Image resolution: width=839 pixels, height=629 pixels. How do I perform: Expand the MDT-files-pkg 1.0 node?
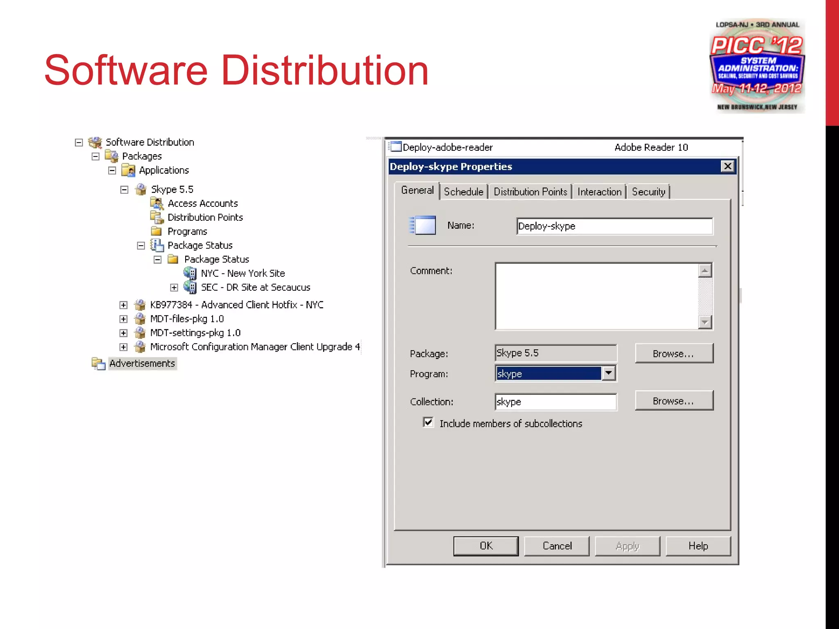[x=123, y=319]
